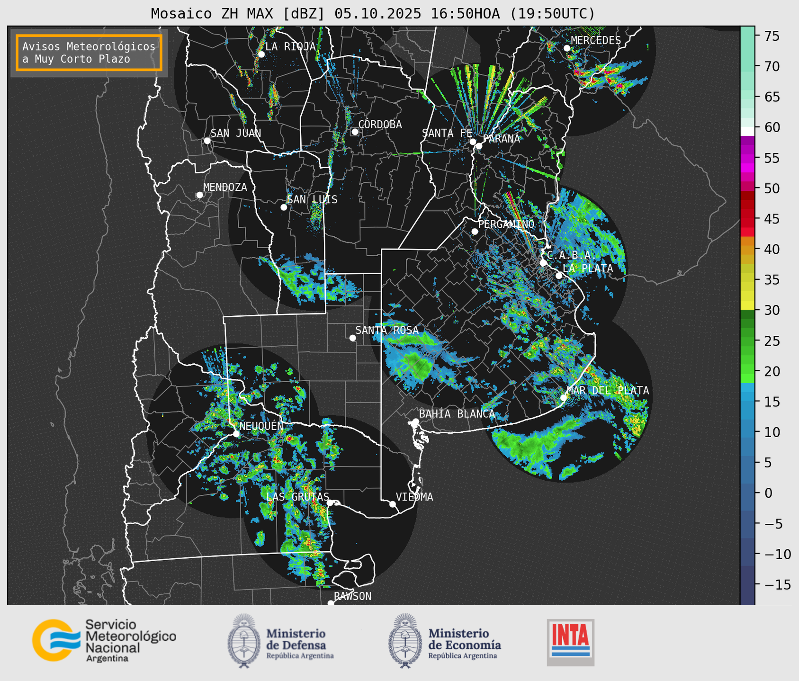799x681 pixels.
Task: Select the La Rioja city marker
Action: [x=261, y=54]
